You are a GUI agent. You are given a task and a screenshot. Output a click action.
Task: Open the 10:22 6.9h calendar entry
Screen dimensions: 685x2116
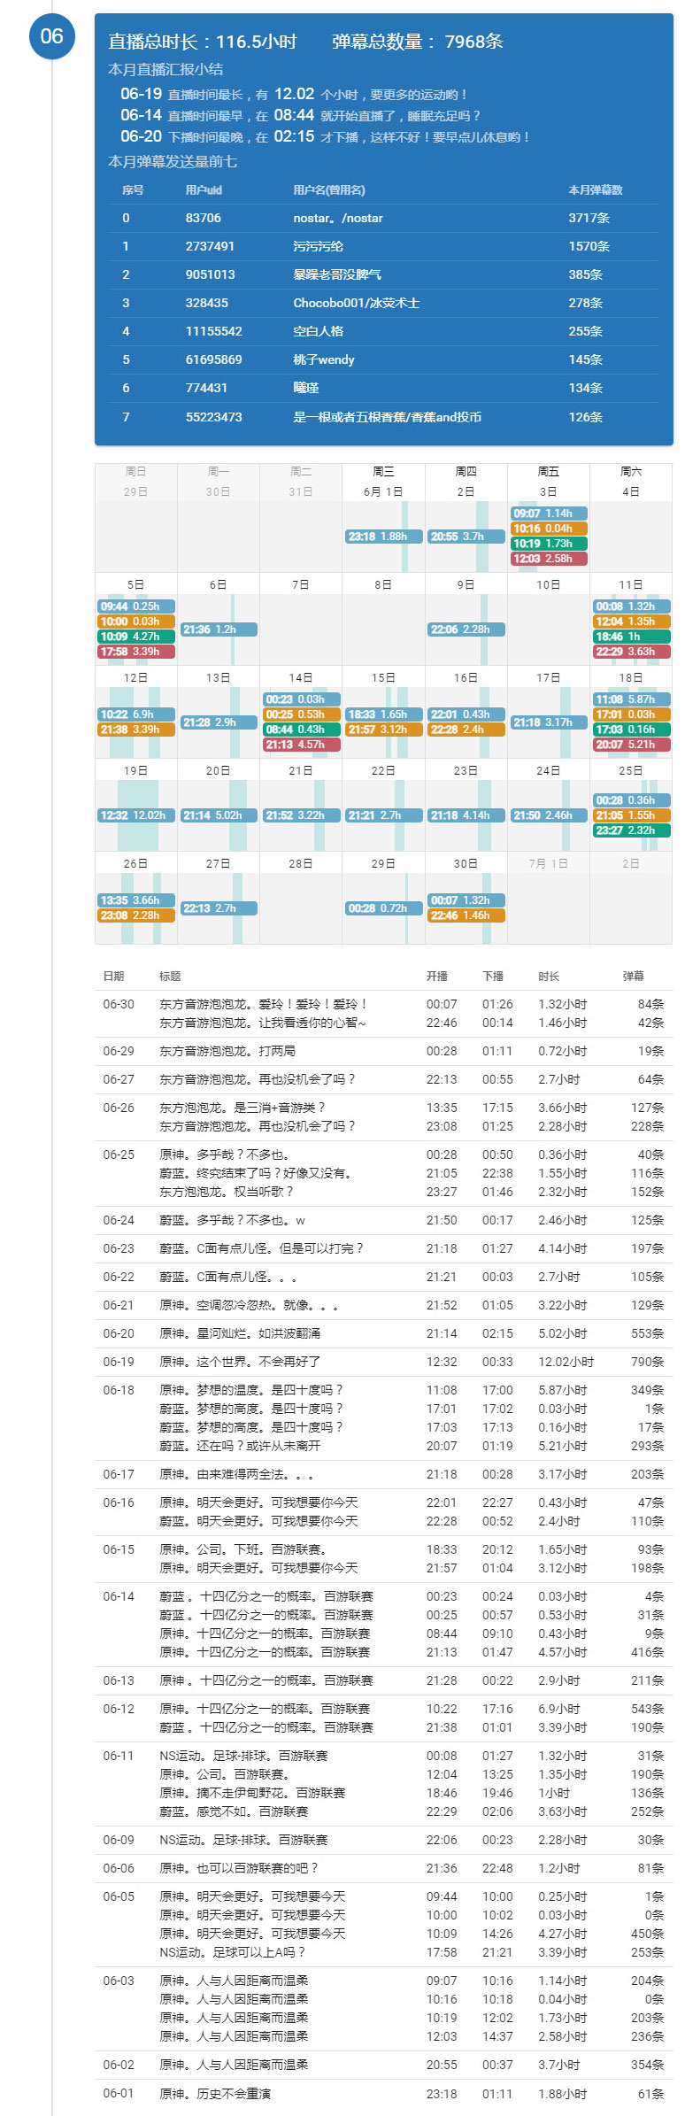pyautogui.click(x=136, y=714)
